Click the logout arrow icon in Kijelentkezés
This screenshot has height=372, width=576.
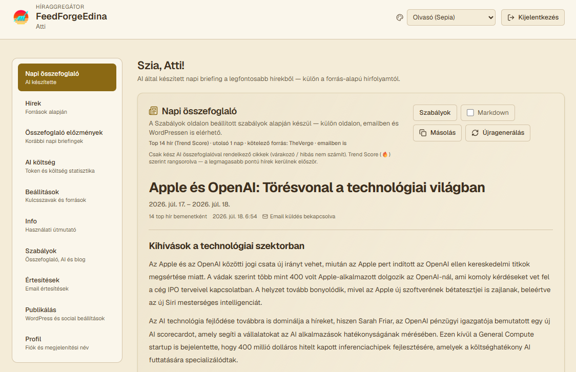[x=511, y=17]
